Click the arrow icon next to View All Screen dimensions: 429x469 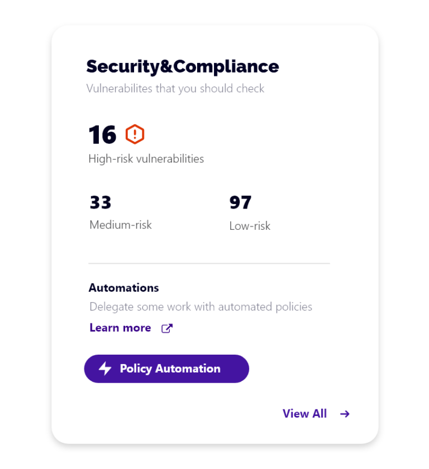pos(345,414)
